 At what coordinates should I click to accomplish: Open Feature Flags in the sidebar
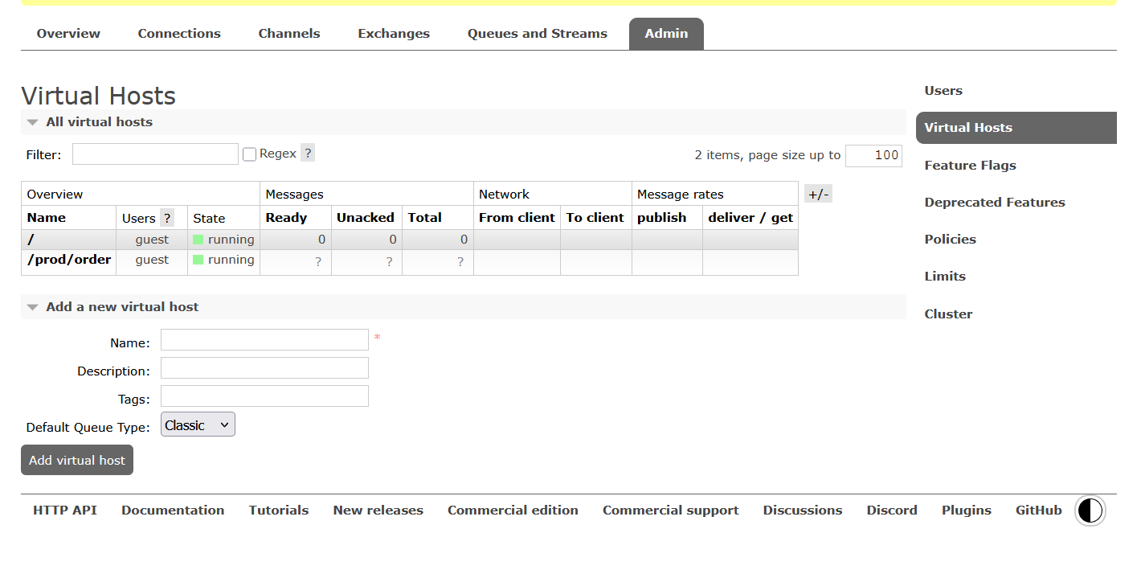970,166
